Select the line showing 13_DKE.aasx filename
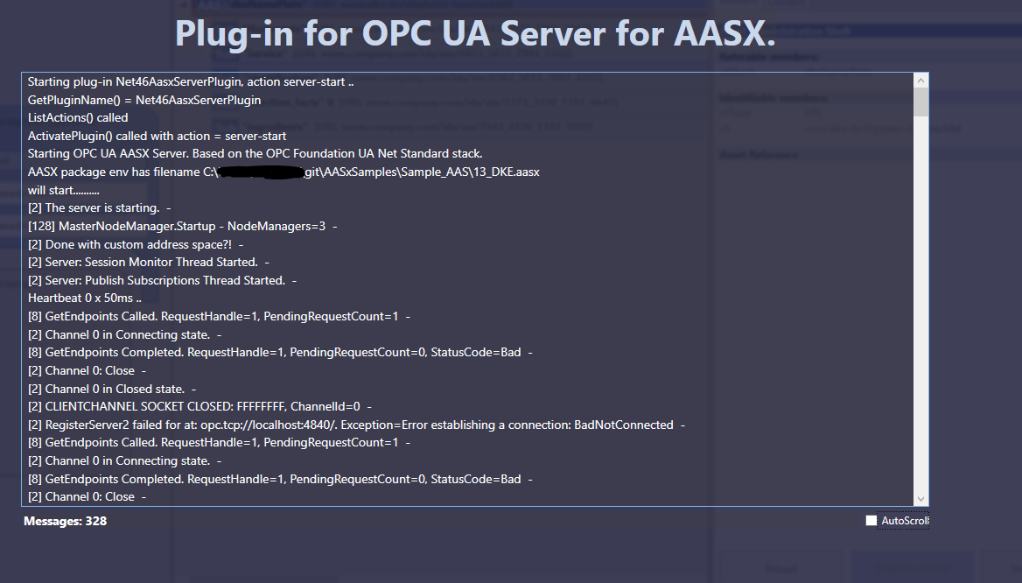 [x=283, y=172]
